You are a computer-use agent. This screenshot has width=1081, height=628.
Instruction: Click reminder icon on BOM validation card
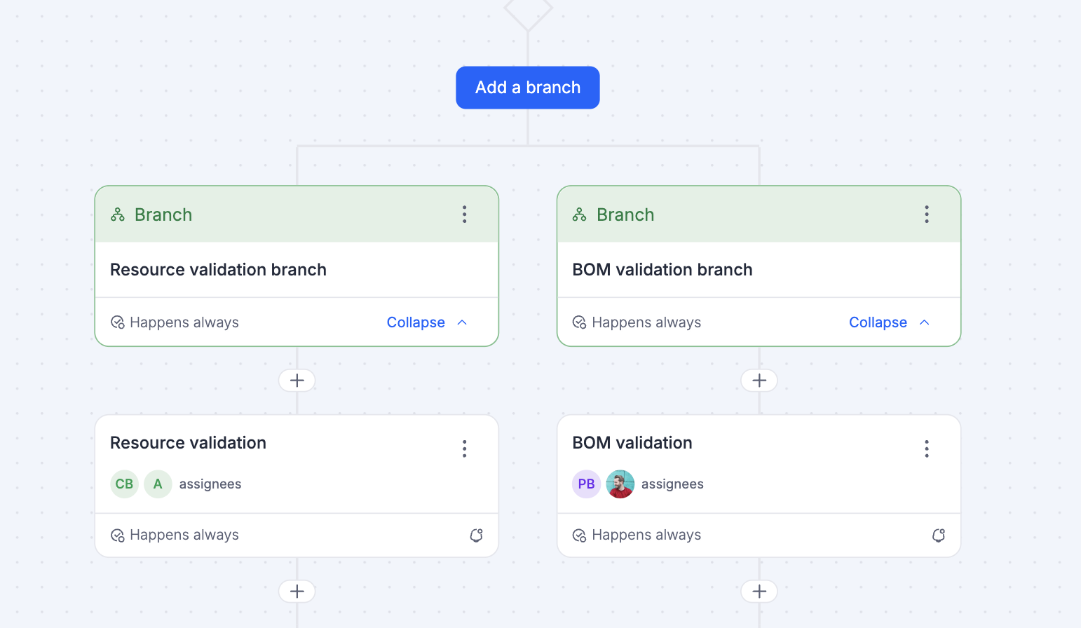coord(938,535)
